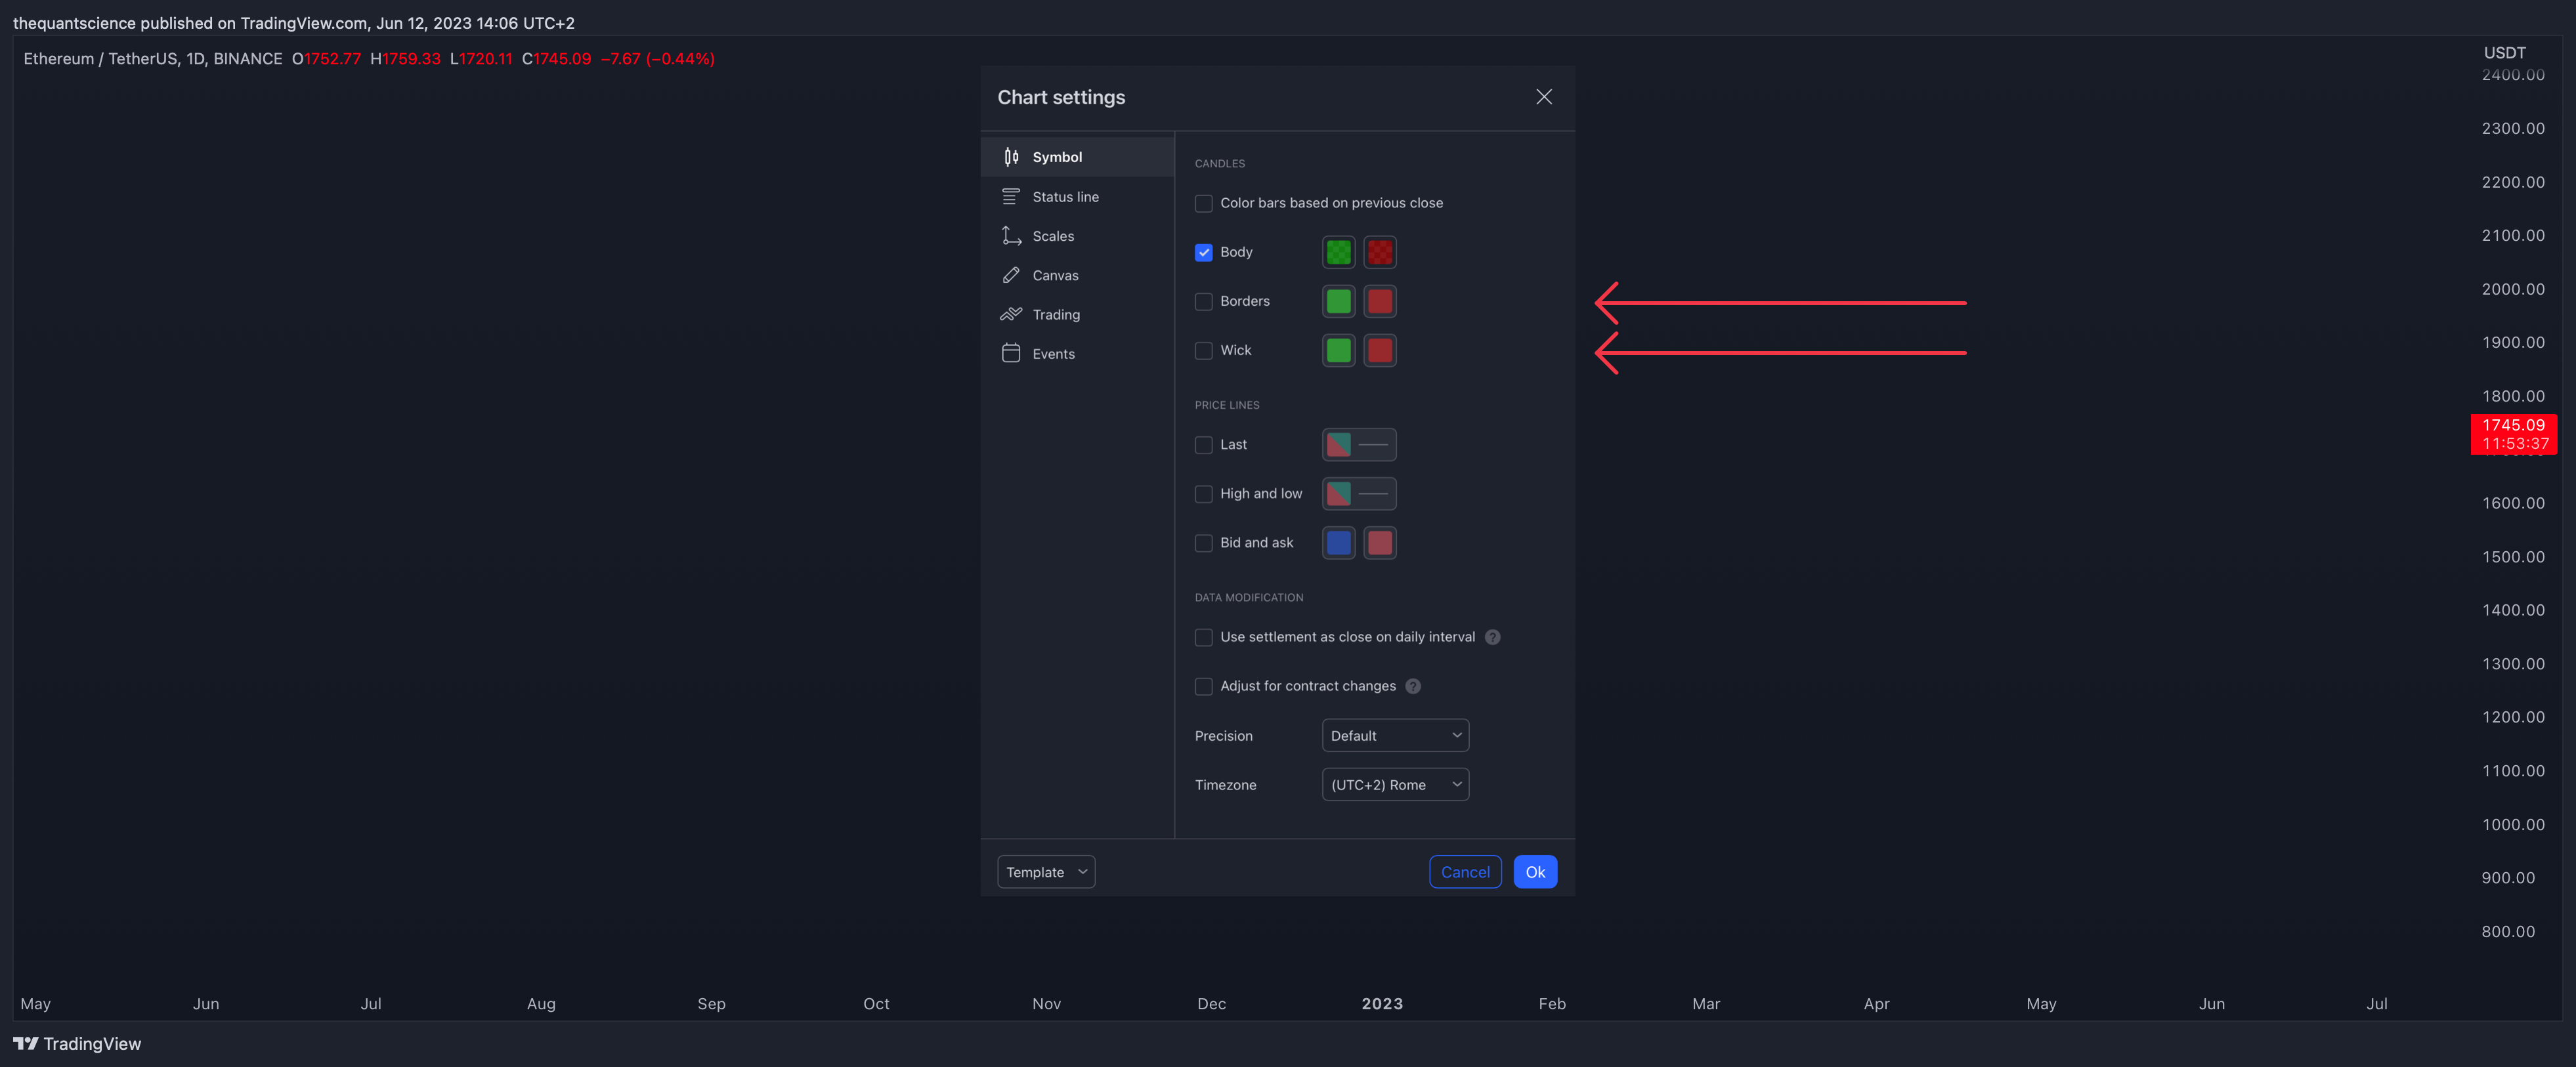The width and height of the screenshot is (2576, 1067).
Task: Uncheck the Body candles checkbox
Action: tap(1204, 252)
